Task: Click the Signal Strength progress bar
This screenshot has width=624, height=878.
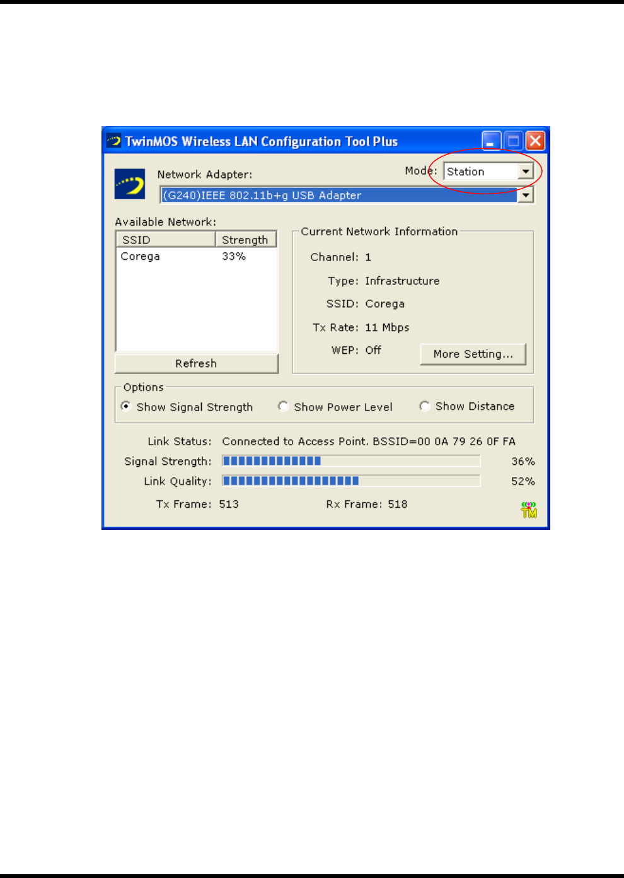Action: (351, 461)
